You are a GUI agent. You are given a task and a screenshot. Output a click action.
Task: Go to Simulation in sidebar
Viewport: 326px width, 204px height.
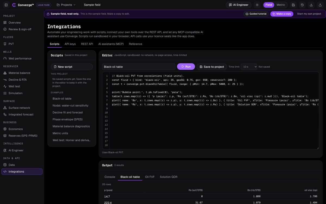pyautogui.click(x=22, y=93)
